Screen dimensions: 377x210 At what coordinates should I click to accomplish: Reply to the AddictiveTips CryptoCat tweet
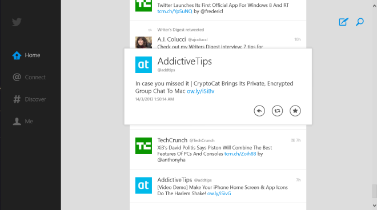[259, 111]
